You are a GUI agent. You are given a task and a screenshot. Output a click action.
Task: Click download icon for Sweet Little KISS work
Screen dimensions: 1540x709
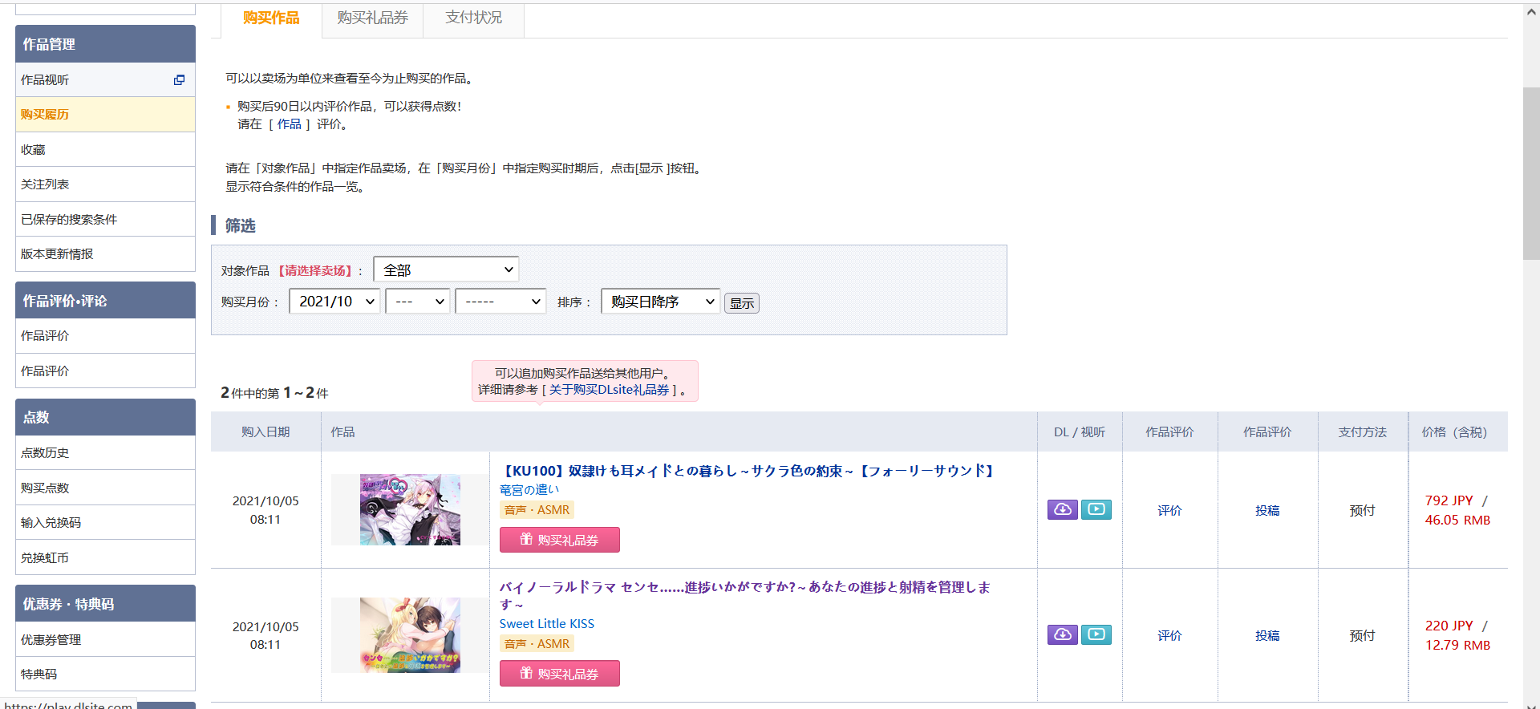[1062, 634]
